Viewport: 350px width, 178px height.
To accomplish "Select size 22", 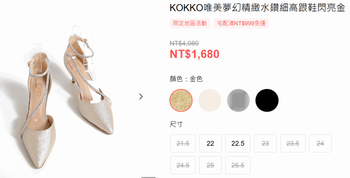I will [210, 143].
